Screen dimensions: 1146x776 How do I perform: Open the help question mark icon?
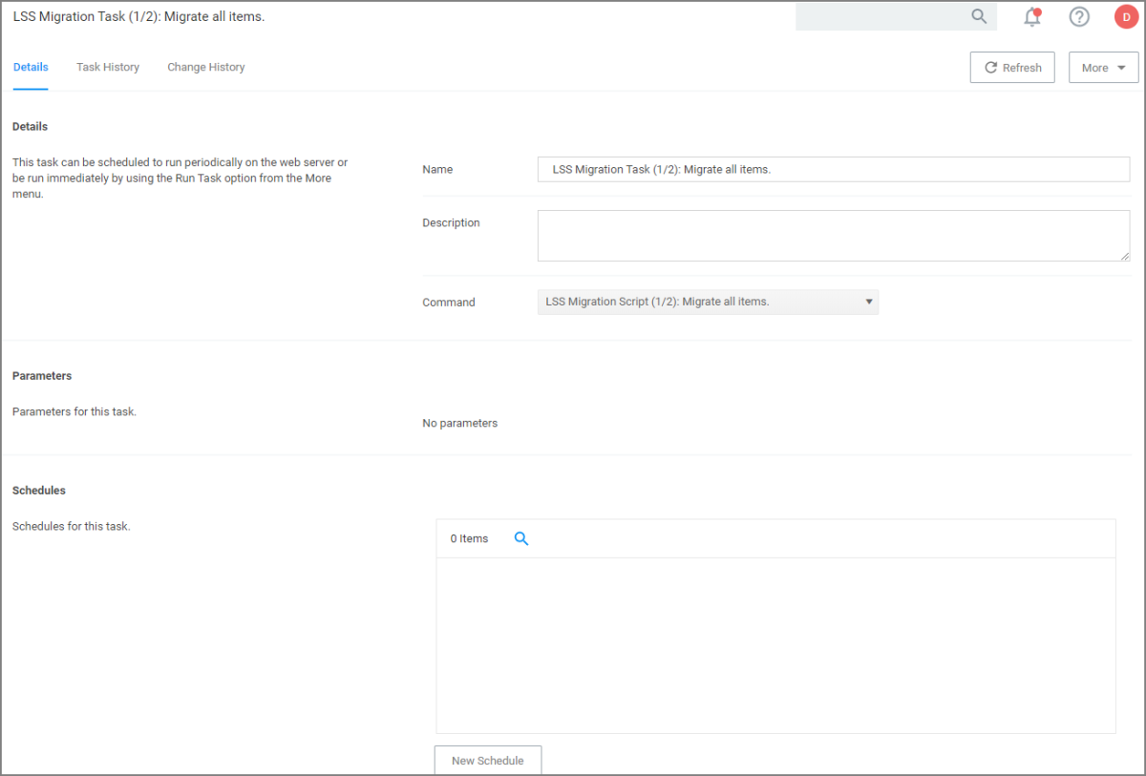(1079, 16)
